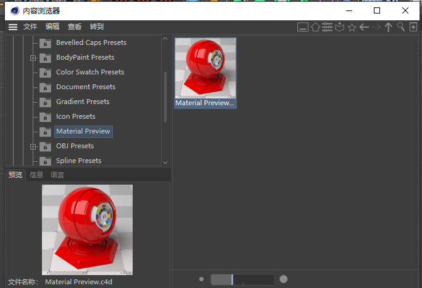The height and width of the screenshot is (288, 422).
Task: Click the Spline Presets folder icon
Action: click(x=45, y=161)
